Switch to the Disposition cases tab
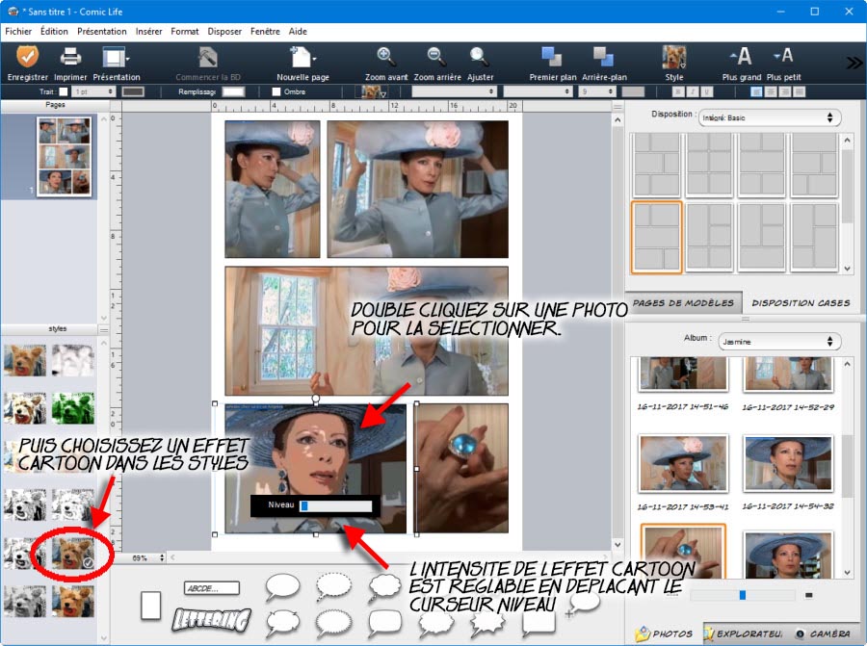 pyautogui.click(x=801, y=303)
